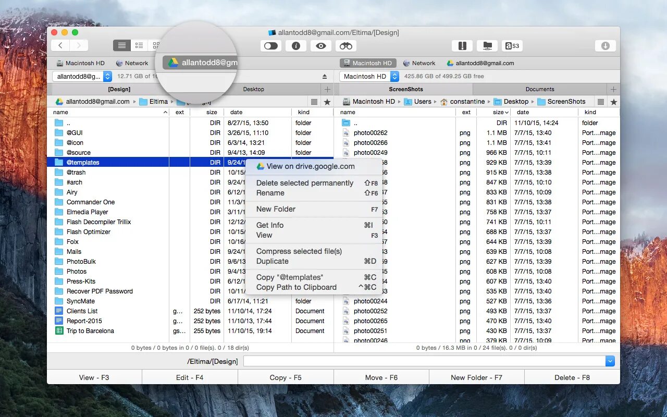Click the View - F3 button
667x417 pixels.
[94, 377]
